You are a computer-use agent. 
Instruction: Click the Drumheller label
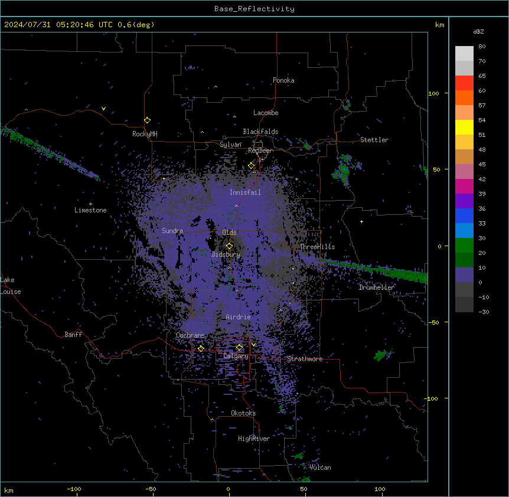(x=377, y=287)
